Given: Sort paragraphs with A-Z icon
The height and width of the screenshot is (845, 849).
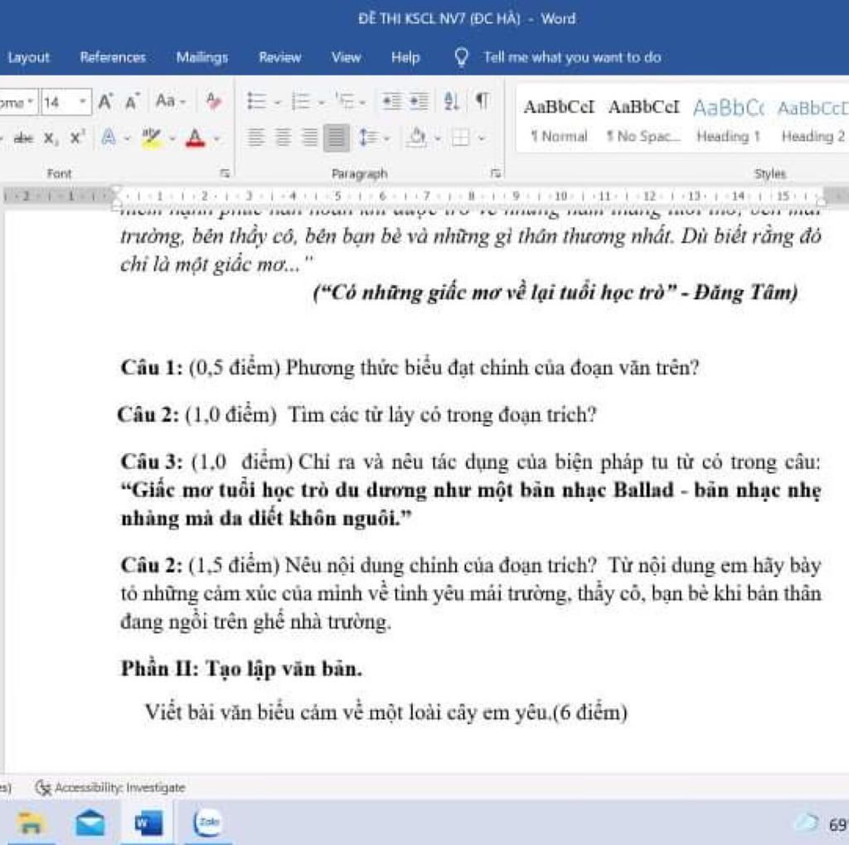Looking at the screenshot, I should (451, 101).
